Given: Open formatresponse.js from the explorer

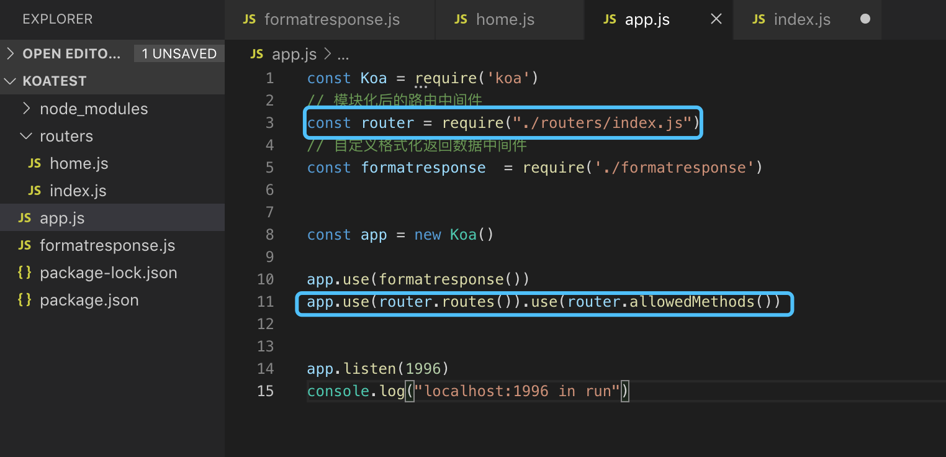Looking at the screenshot, I should click(107, 245).
